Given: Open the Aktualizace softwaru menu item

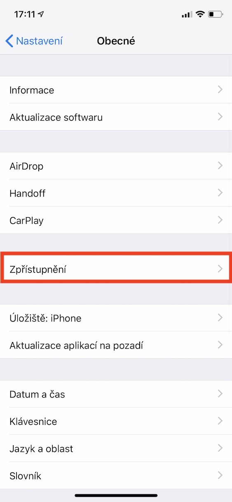Looking at the screenshot, I should click(x=116, y=117).
